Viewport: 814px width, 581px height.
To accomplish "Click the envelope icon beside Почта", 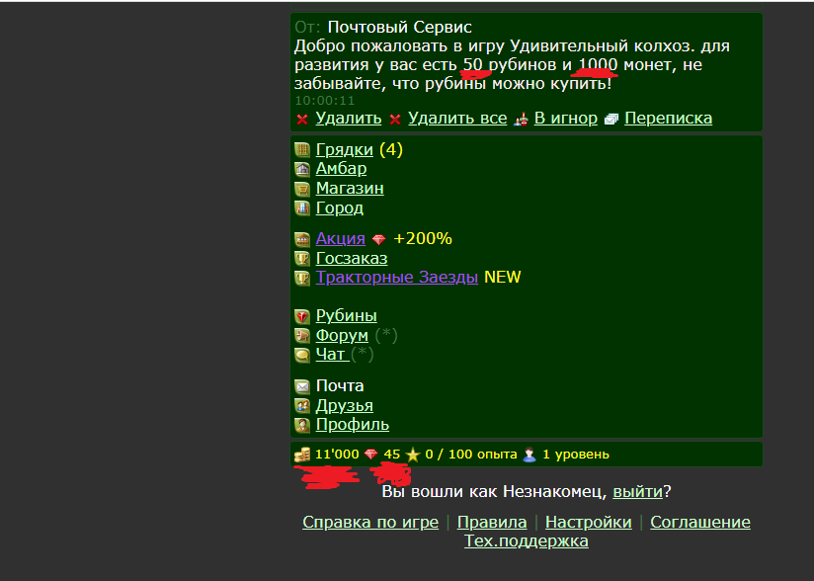I will coord(302,386).
